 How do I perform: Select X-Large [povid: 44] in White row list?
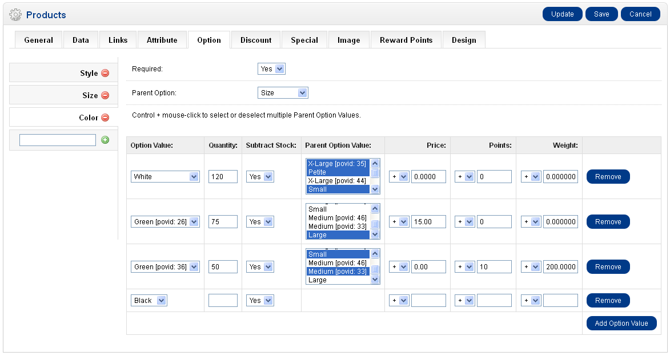pyautogui.click(x=338, y=180)
